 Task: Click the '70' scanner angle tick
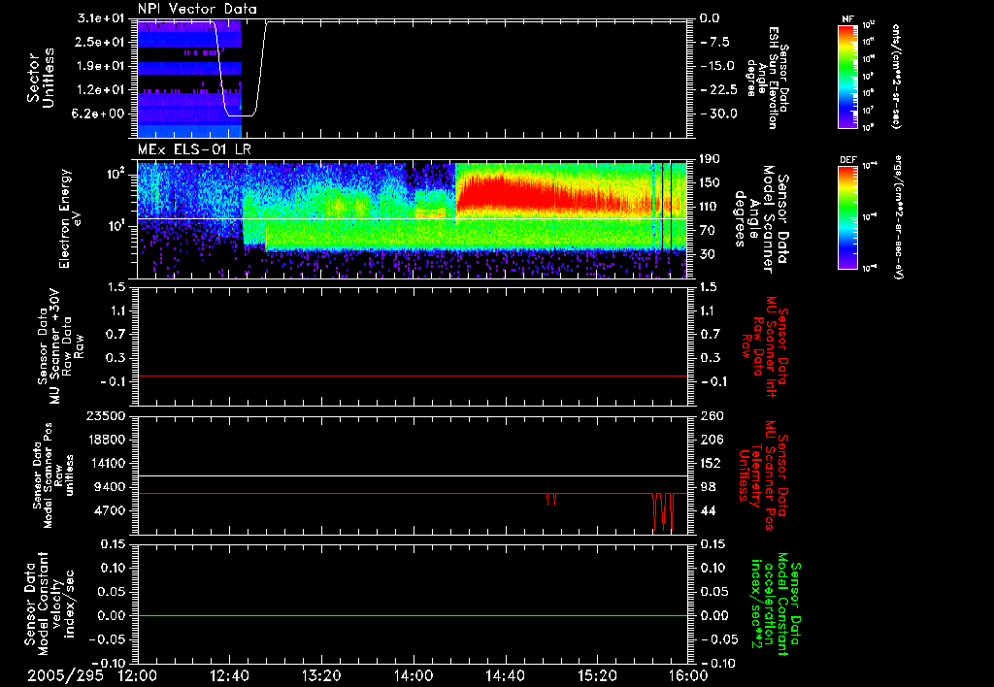point(708,230)
